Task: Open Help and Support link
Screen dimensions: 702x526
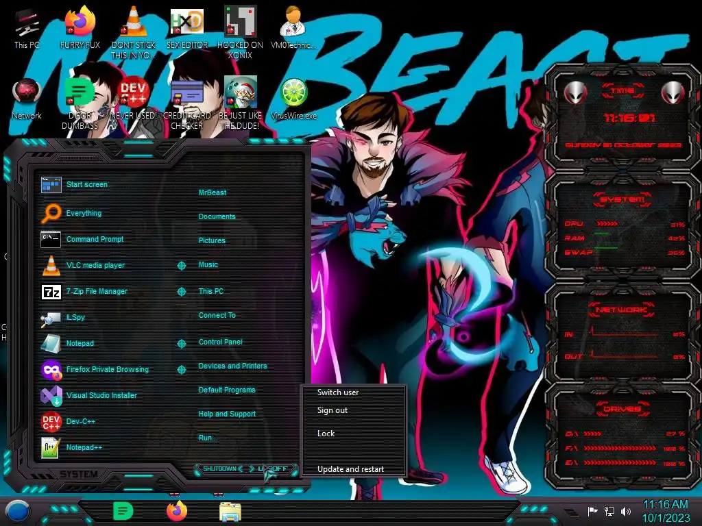Action: coord(227,414)
